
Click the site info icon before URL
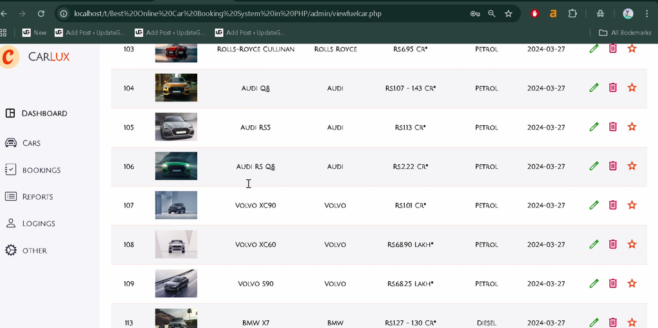(64, 14)
